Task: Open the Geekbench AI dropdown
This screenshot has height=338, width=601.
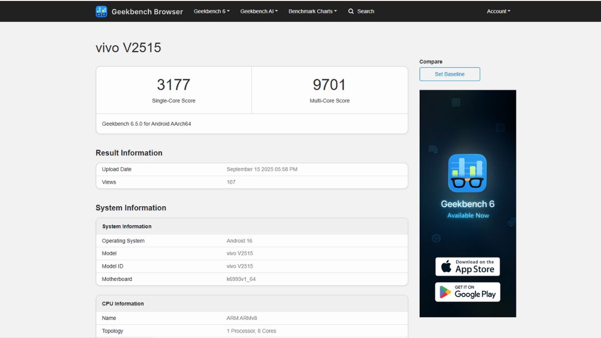Action: tap(258, 11)
